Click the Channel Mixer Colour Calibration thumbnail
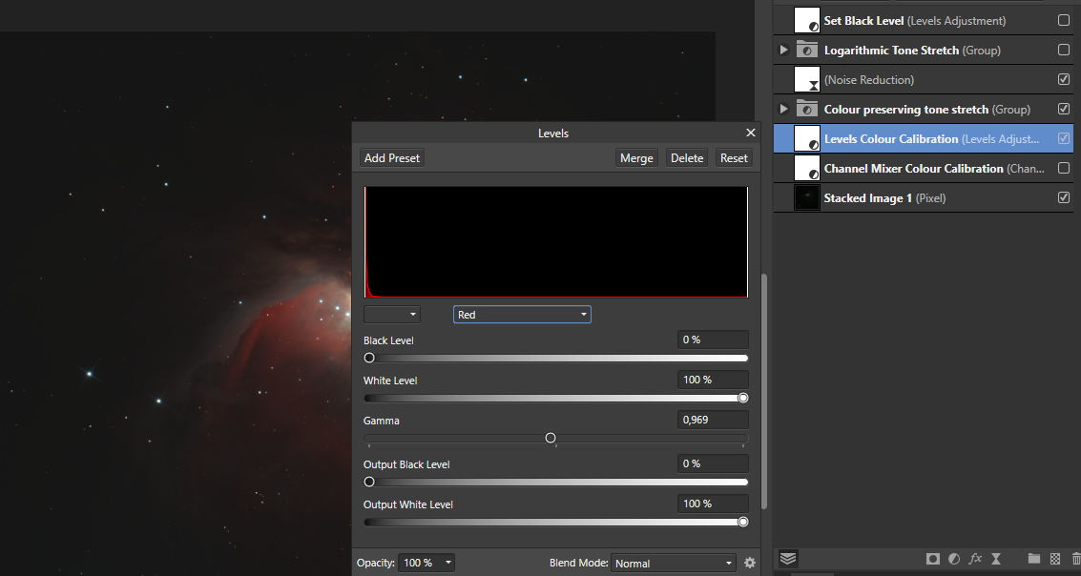The width and height of the screenshot is (1081, 576). pos(806,168)
